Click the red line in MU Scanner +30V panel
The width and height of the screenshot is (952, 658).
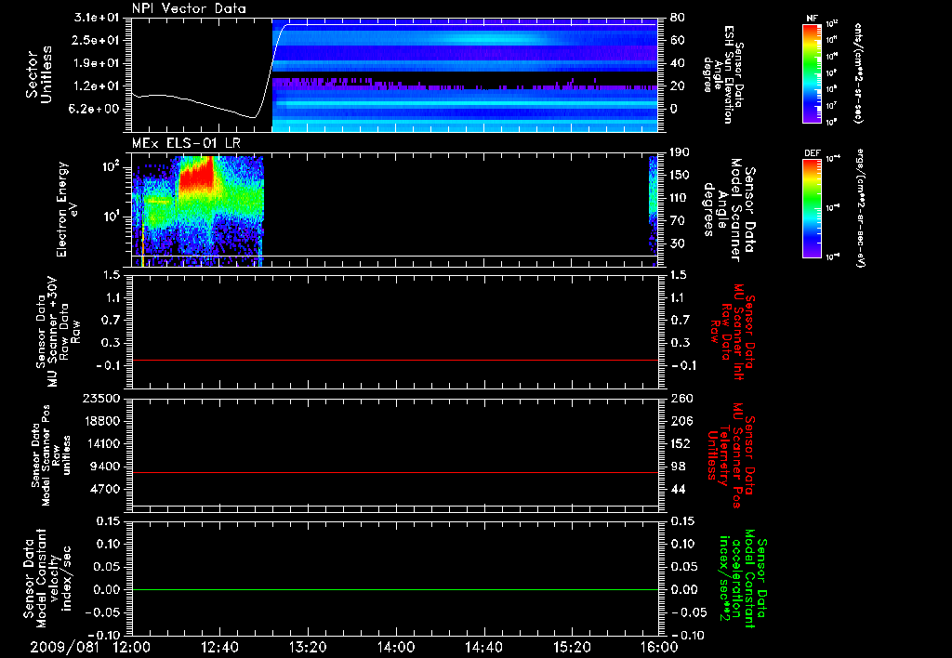[x=394, y=360]
